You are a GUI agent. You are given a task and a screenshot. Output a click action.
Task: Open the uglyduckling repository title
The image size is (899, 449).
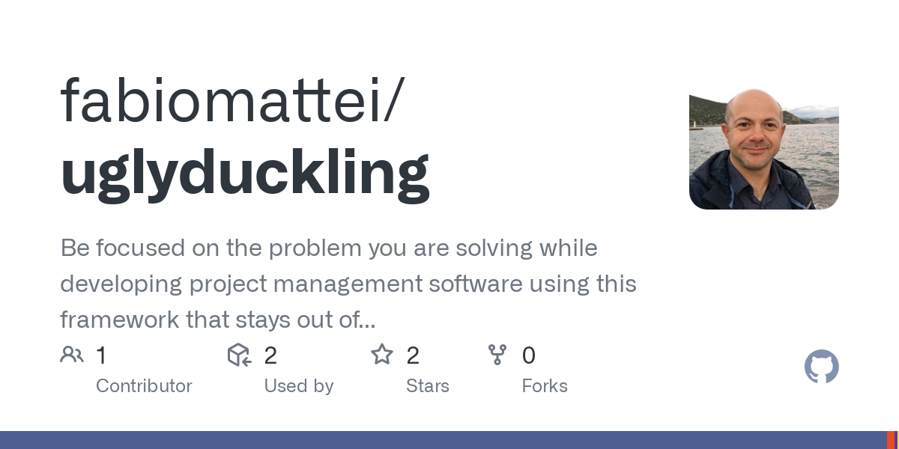[x=245, y=173]
